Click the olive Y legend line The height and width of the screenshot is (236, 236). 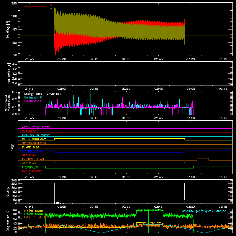coord(35,10)
